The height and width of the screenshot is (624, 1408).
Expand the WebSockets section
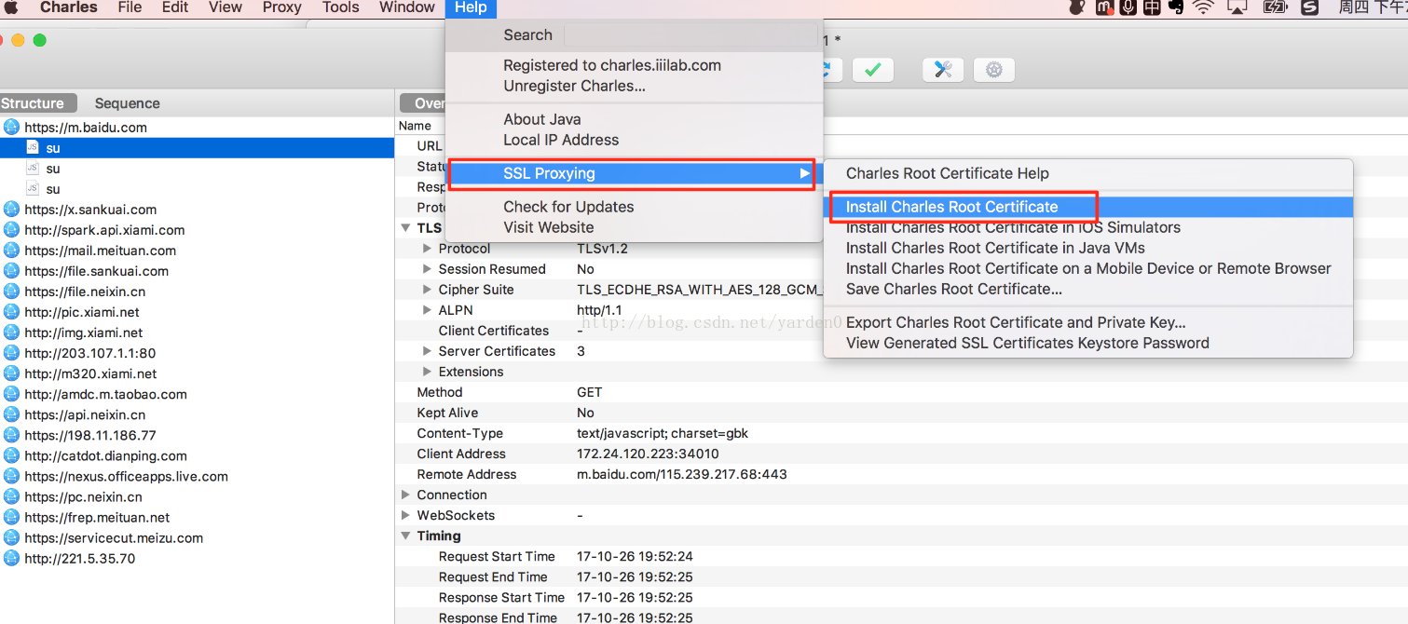pos(405,515)
